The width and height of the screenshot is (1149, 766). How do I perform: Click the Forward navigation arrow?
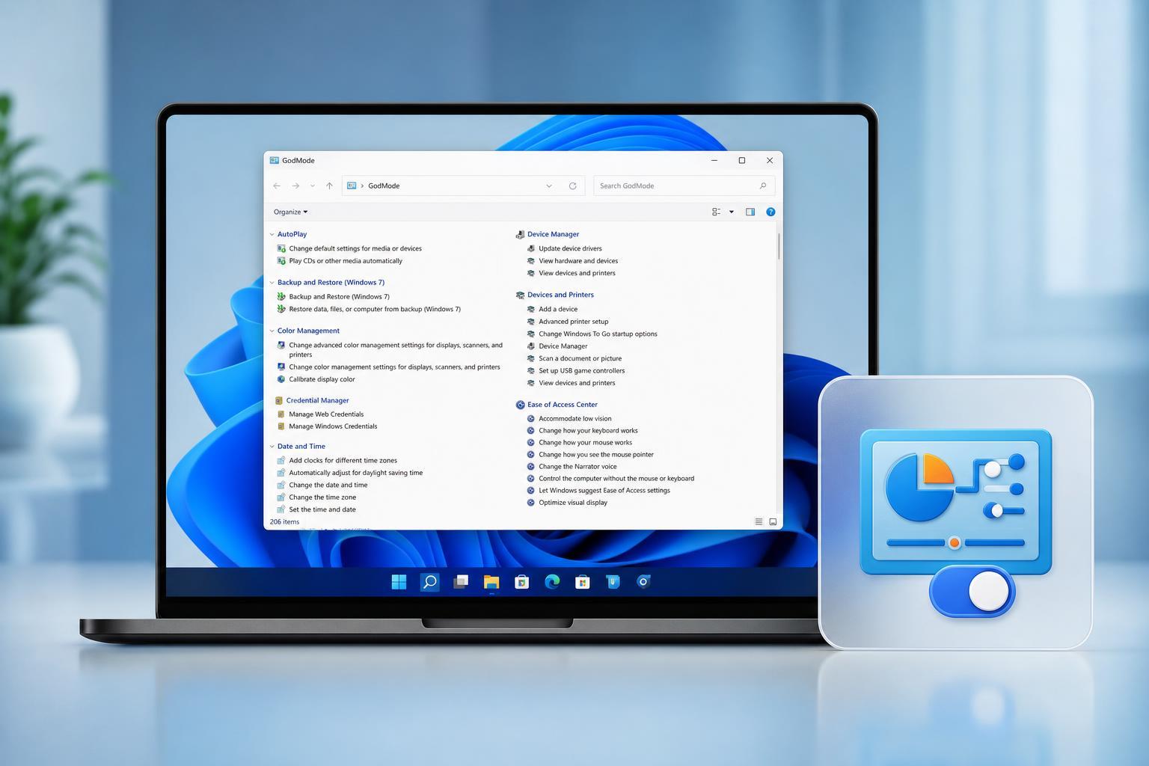click(x=295, y=186)
